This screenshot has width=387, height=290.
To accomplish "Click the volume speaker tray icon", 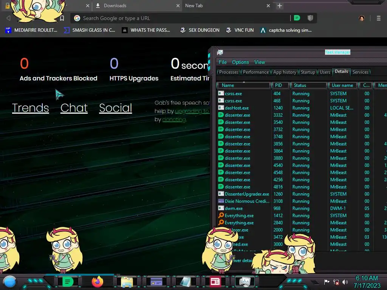I will (345, 282).
